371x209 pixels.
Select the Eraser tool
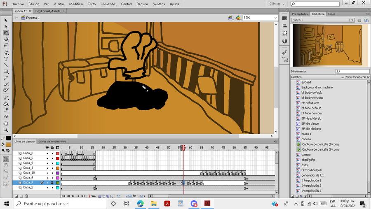point(6,116)
